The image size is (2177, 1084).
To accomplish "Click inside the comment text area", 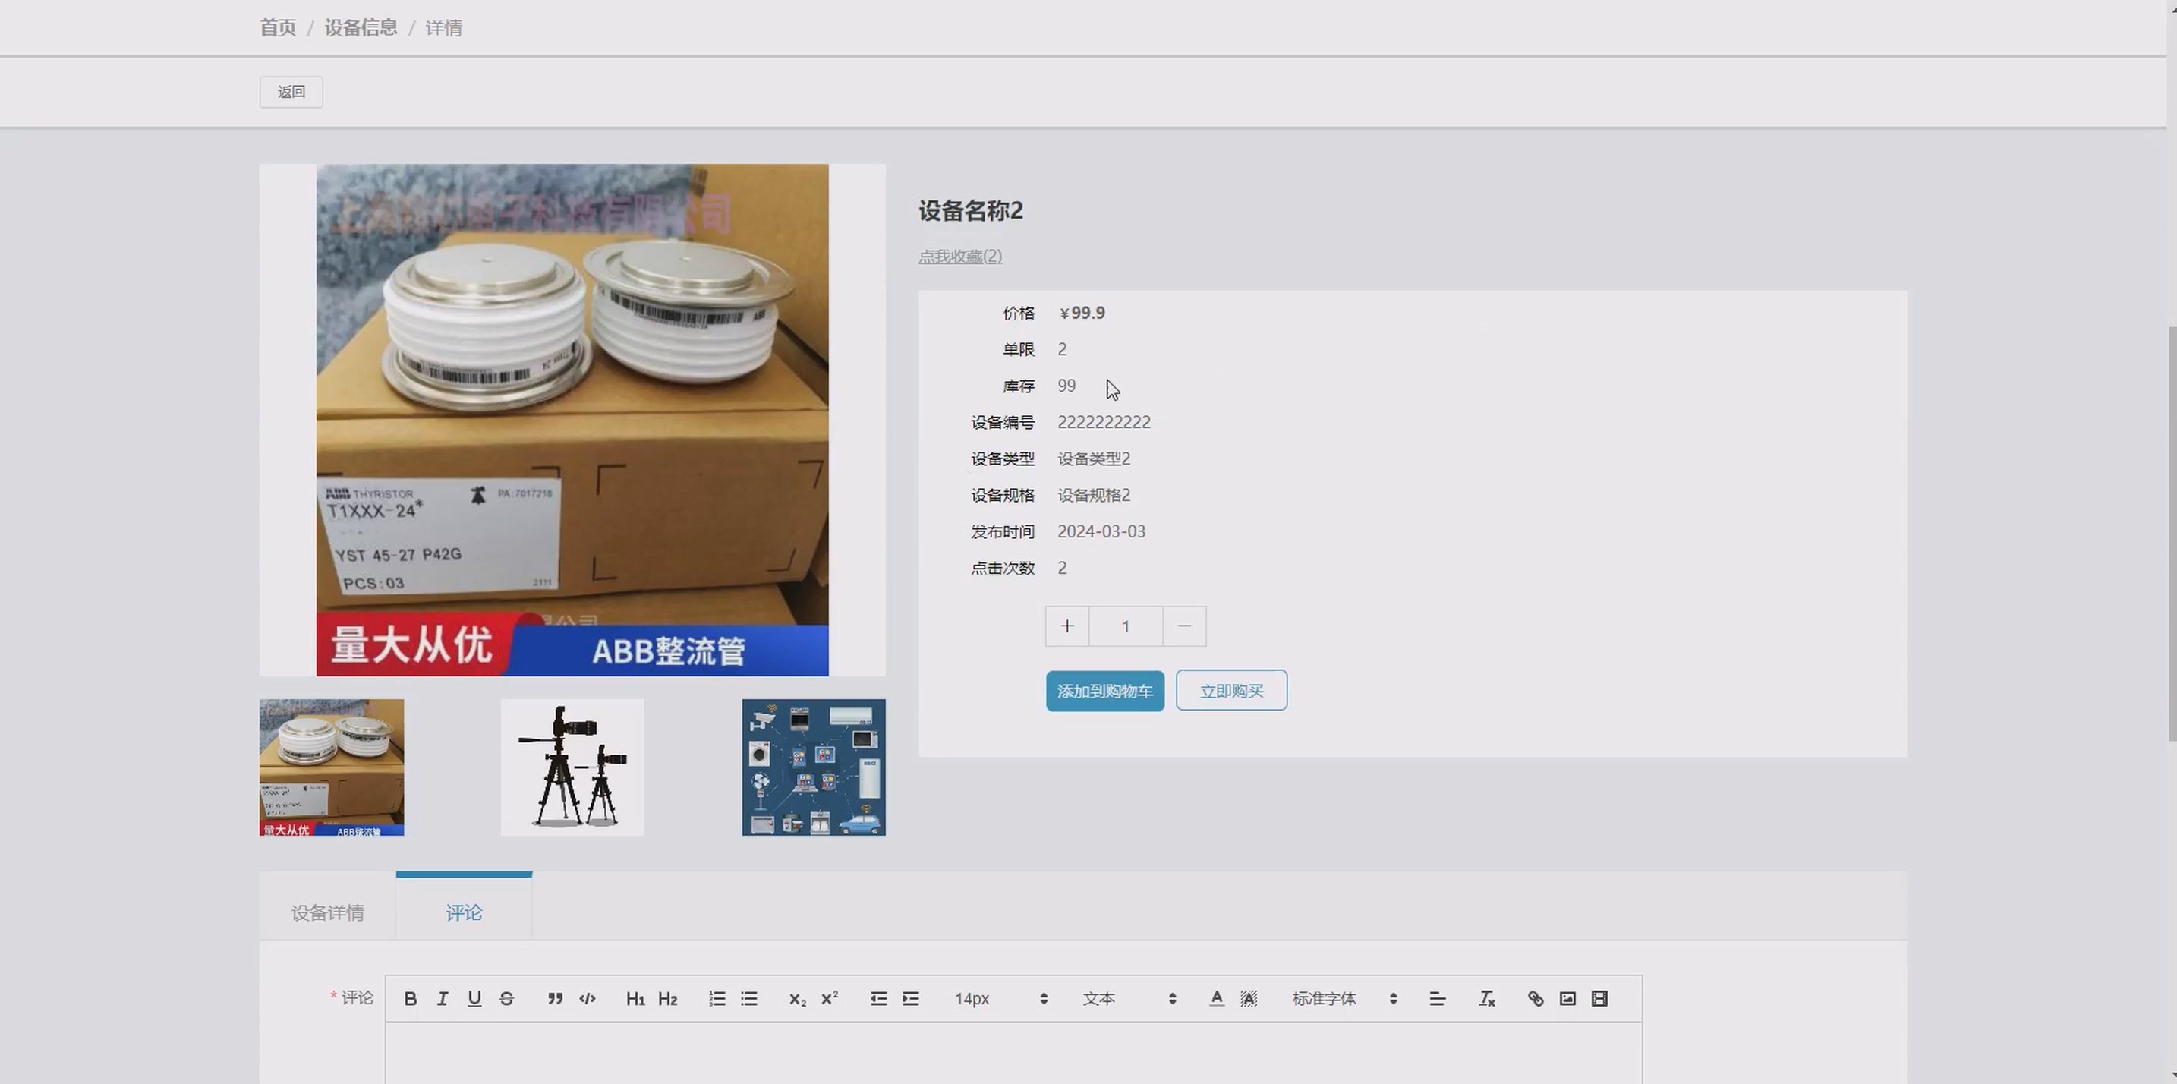I will click(x=1013, y=1053).
